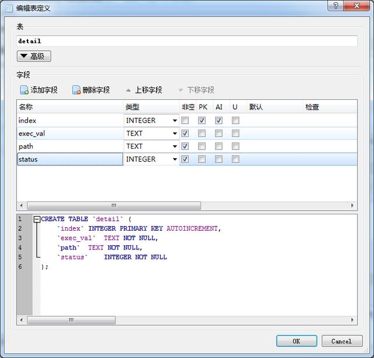This screenshot has height=358, width=374.
Task: Click the PK column header
Action: tap(205, 107)
